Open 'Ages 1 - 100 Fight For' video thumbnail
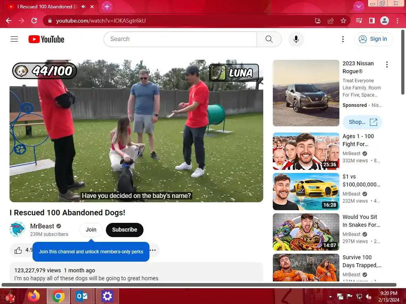 point(306,151)
